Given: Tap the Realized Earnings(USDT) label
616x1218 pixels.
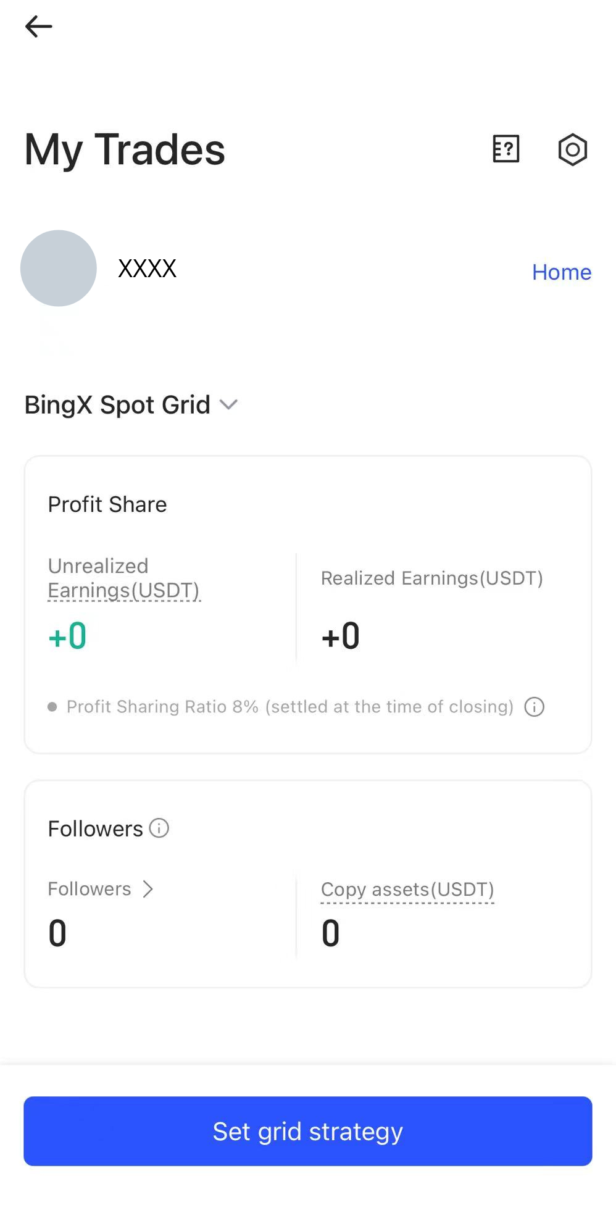Looking at the screenshot, I should (x=432, y=578).
